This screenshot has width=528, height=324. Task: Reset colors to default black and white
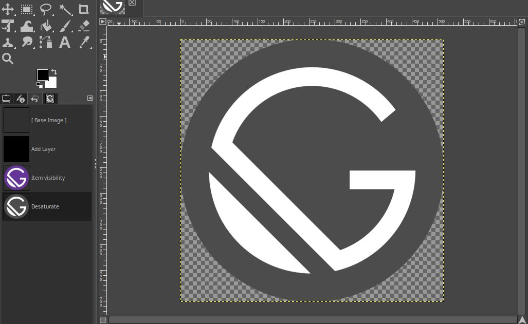click(39, 85)
